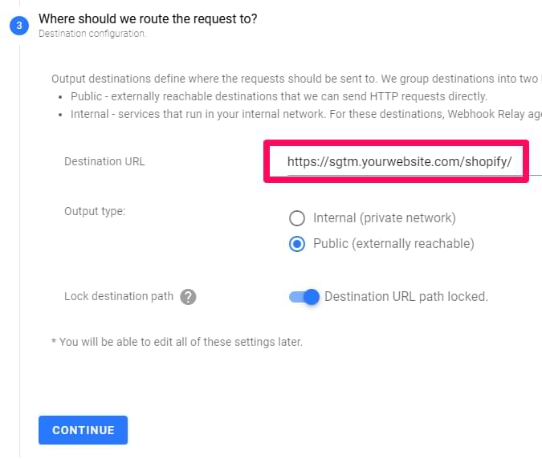Image resolution: width=542 pixels, height=459 pixels.
Task: Click the 'Lock destination path' label text
Action: 119,296
